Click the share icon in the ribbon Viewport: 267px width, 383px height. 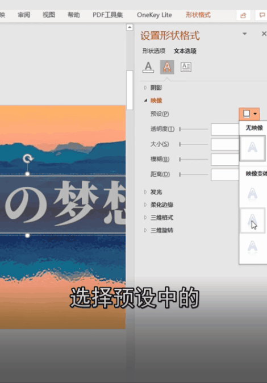243,15
